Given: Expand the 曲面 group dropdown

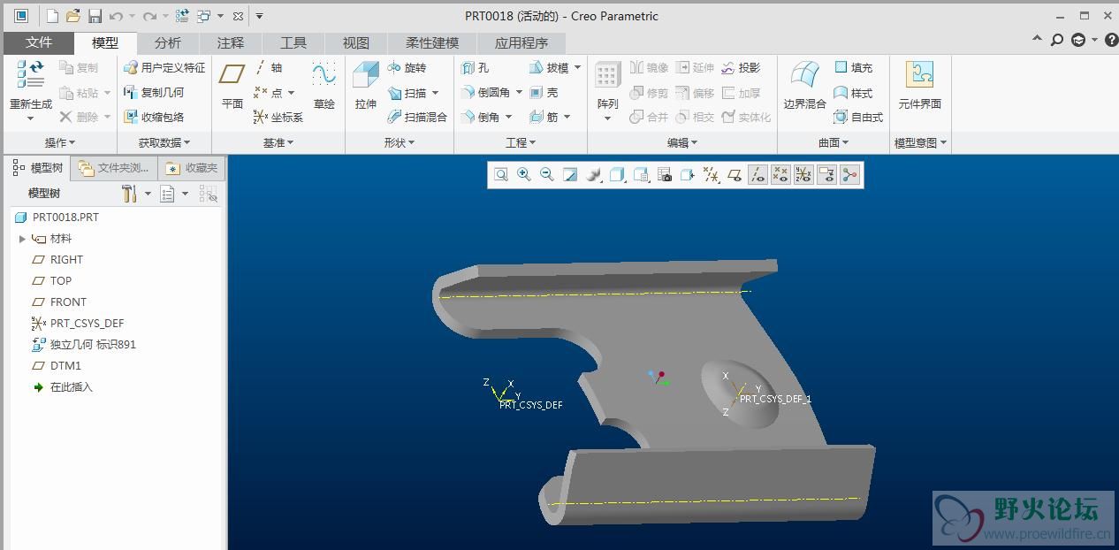Looking at the screenshot, I should click(x=834, y=142).
